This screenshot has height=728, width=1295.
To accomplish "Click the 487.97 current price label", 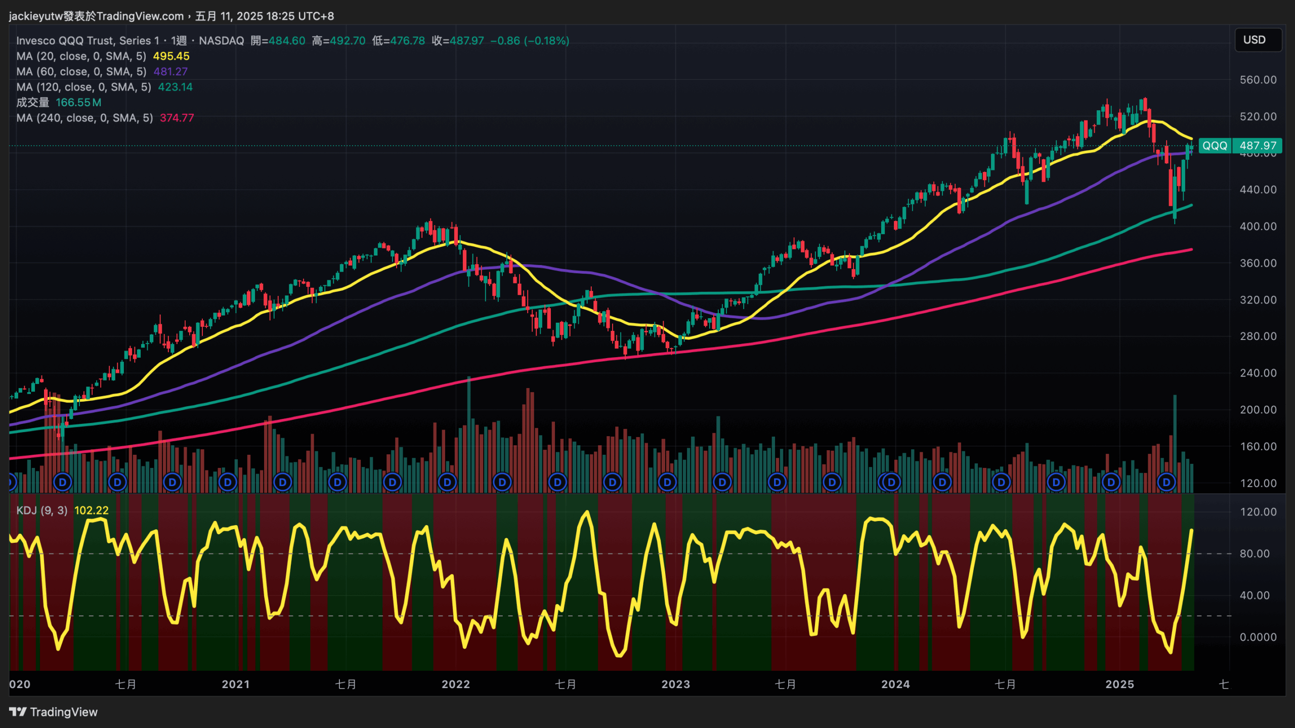I will (x=1258, y=146).
